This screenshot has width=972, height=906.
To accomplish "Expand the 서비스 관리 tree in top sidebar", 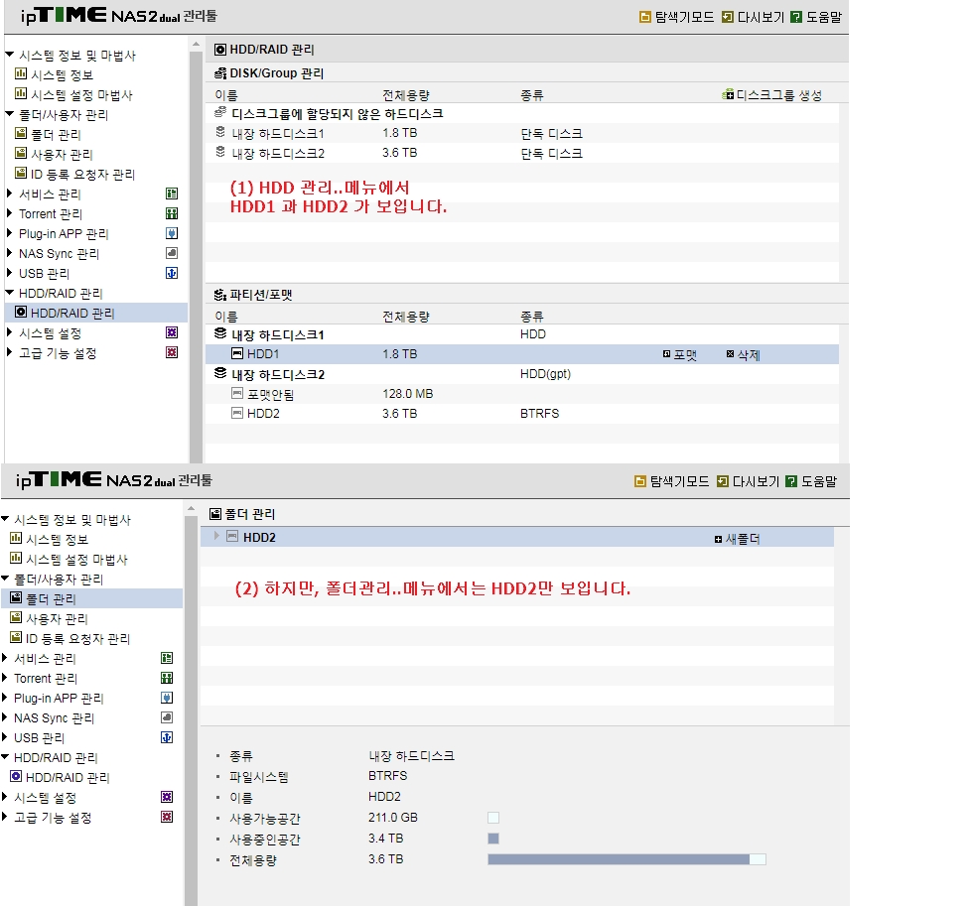I will (9, 194).
